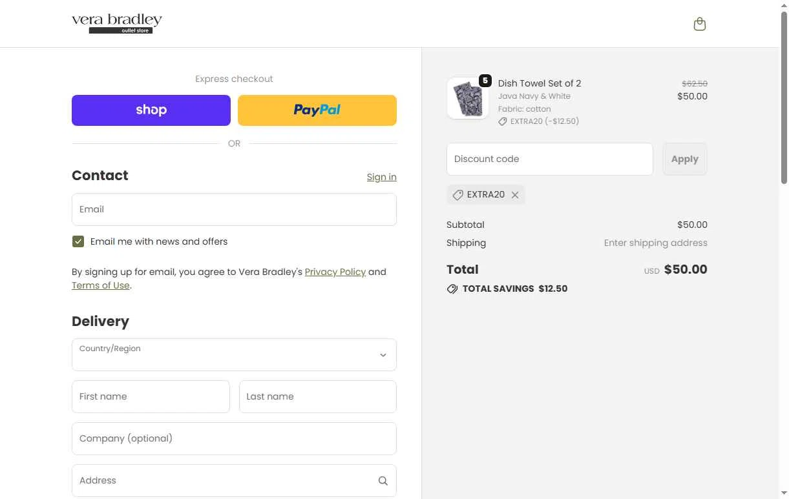This screenshot has height=499, width=789.
Task: Focus the First name field
Action: pyautogui.click(x=151, y=396)
